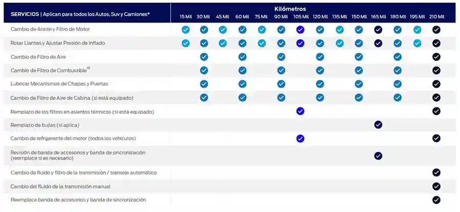Click the oil change checkmark under 15 Mil
This screenshot has height=212, width=460.
pos(186,30)
